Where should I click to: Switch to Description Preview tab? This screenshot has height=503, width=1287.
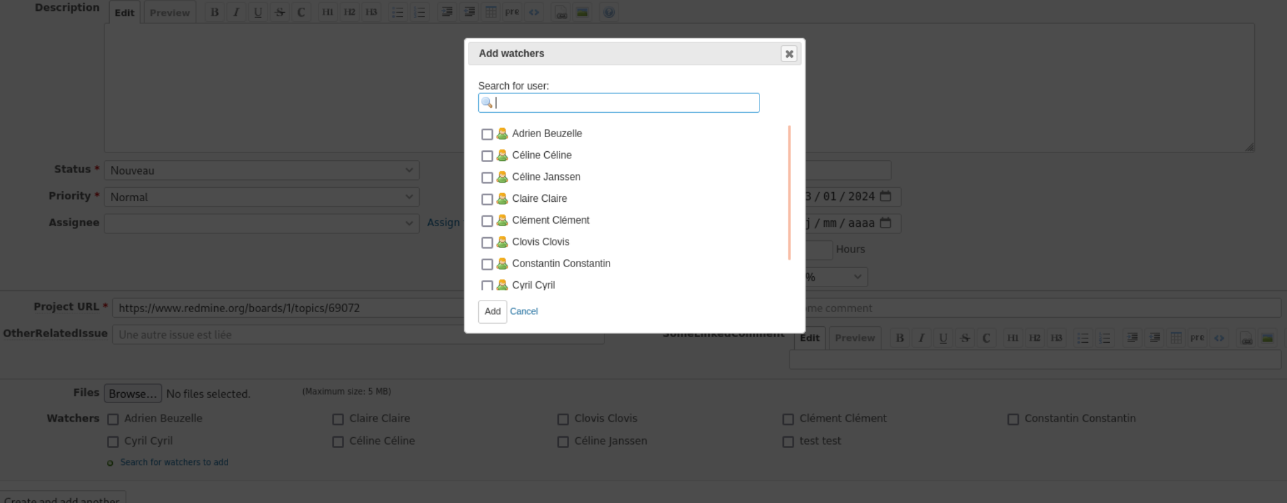point(169,13)
